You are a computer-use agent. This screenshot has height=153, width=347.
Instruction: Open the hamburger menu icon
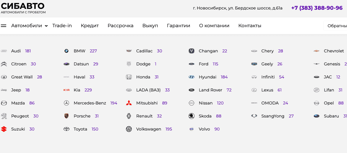click(x=4, y=26)
